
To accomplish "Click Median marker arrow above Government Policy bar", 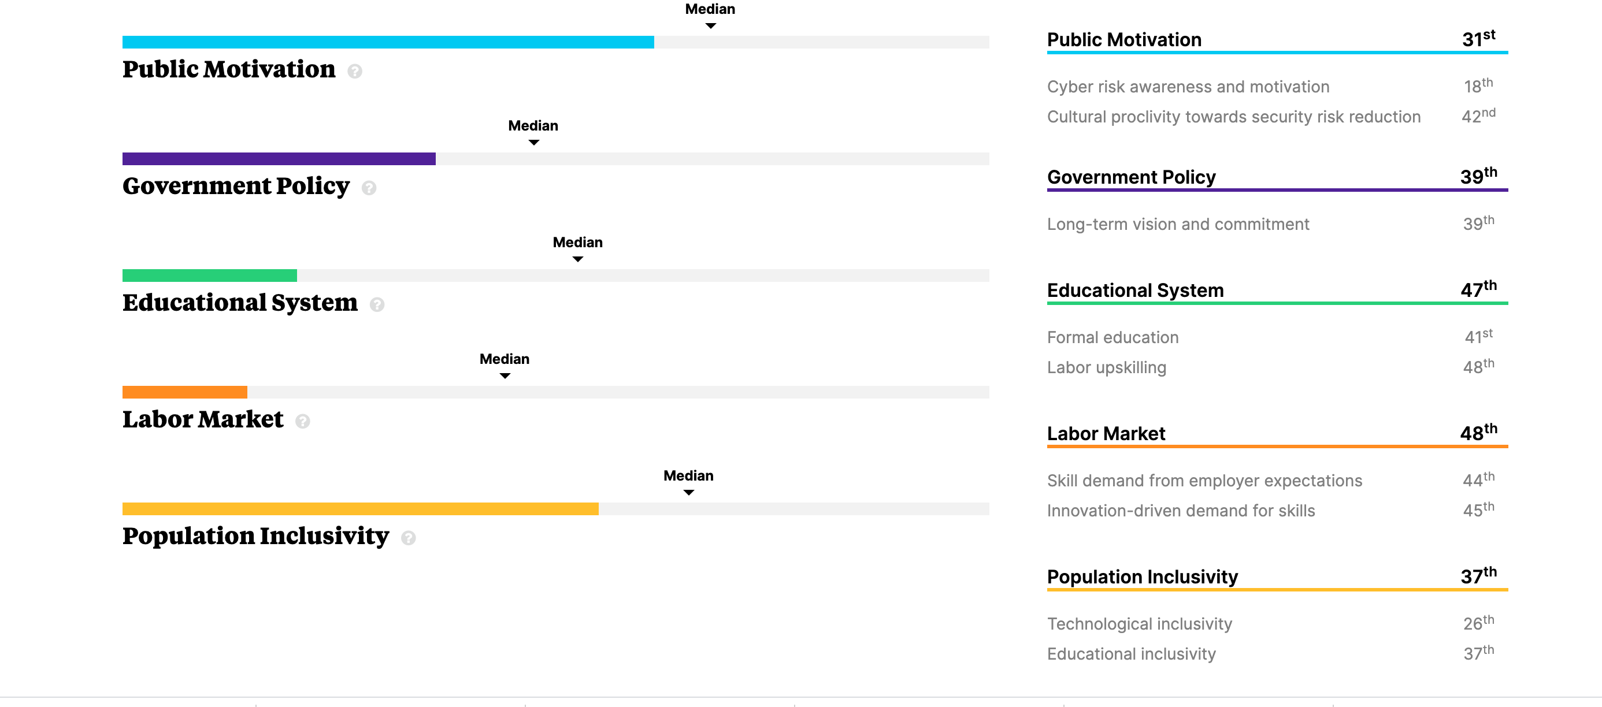I will (533, 143).
